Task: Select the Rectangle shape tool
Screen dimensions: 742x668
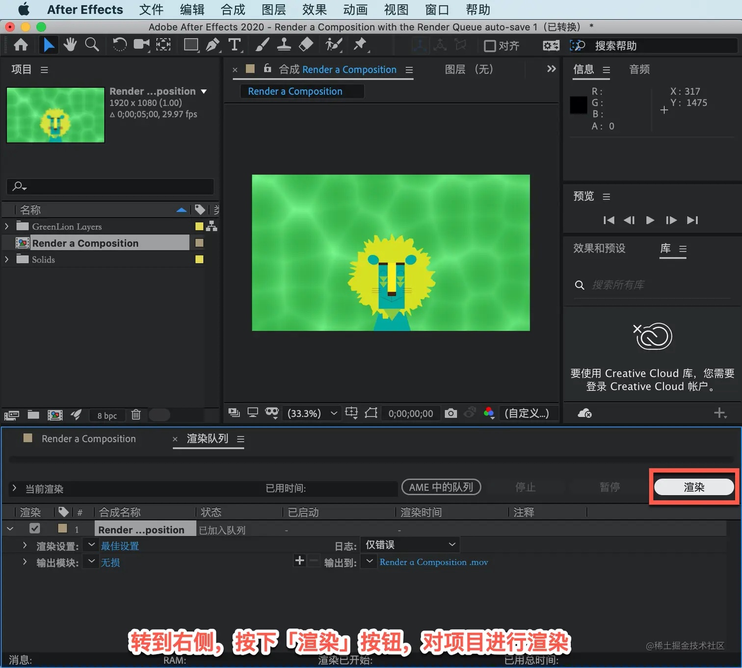Action: point(191,45)
